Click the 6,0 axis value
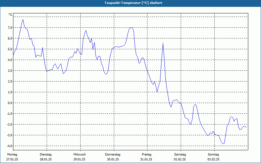The width and height of the screenshot is (261, 163). pos(10,38)
